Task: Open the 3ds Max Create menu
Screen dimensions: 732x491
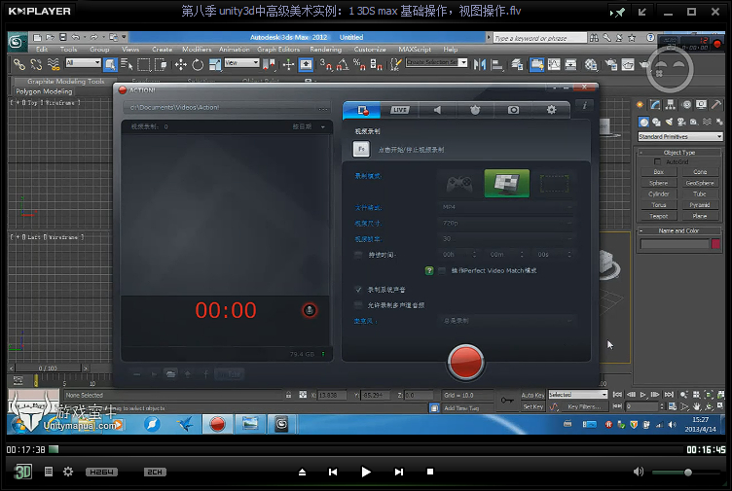Action: pos(162,49)
